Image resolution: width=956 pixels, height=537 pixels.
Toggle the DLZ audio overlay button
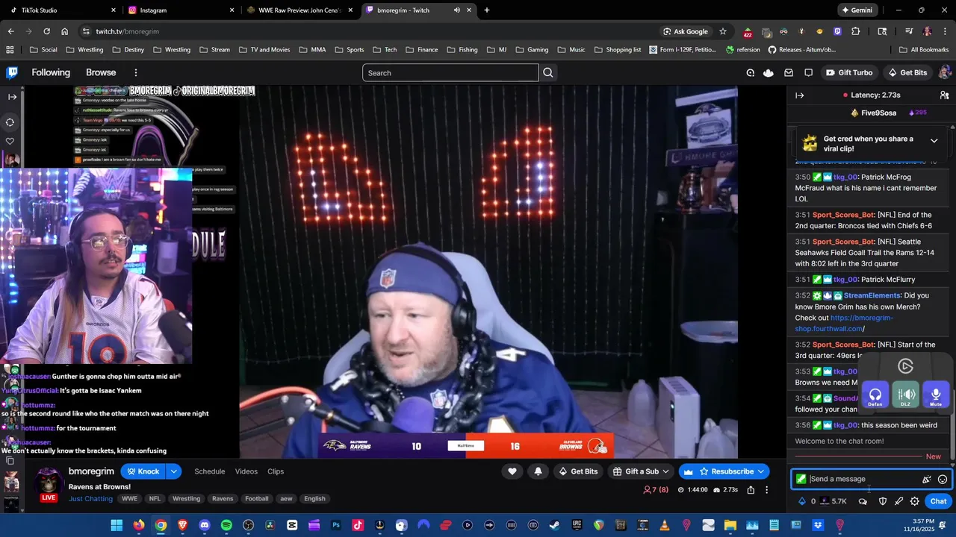pos(905,395)
